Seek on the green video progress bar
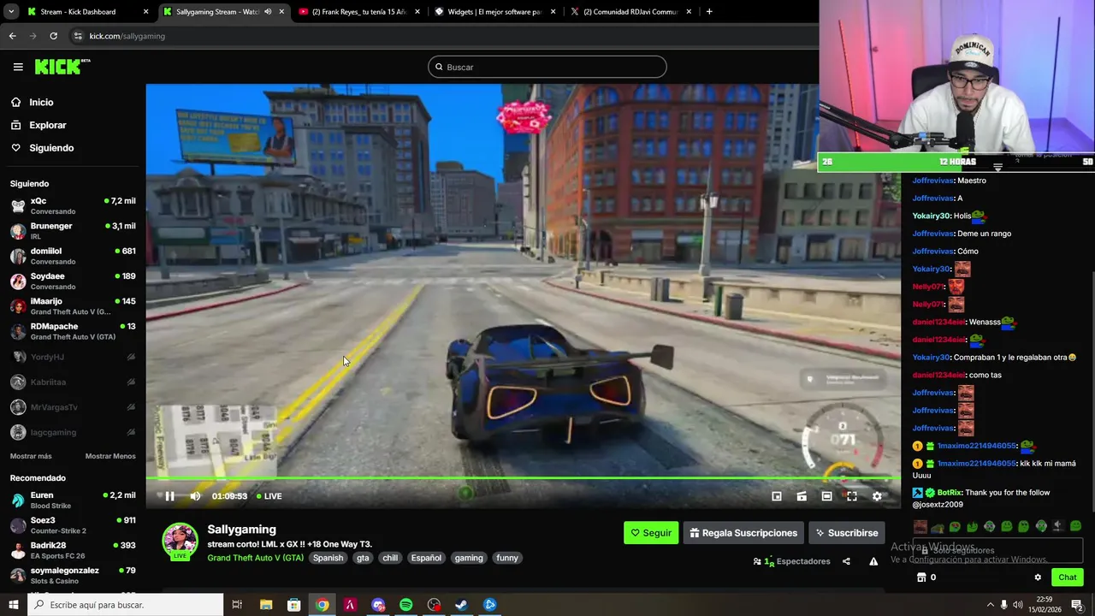The image size is (1095, 616). click(523, 478)
